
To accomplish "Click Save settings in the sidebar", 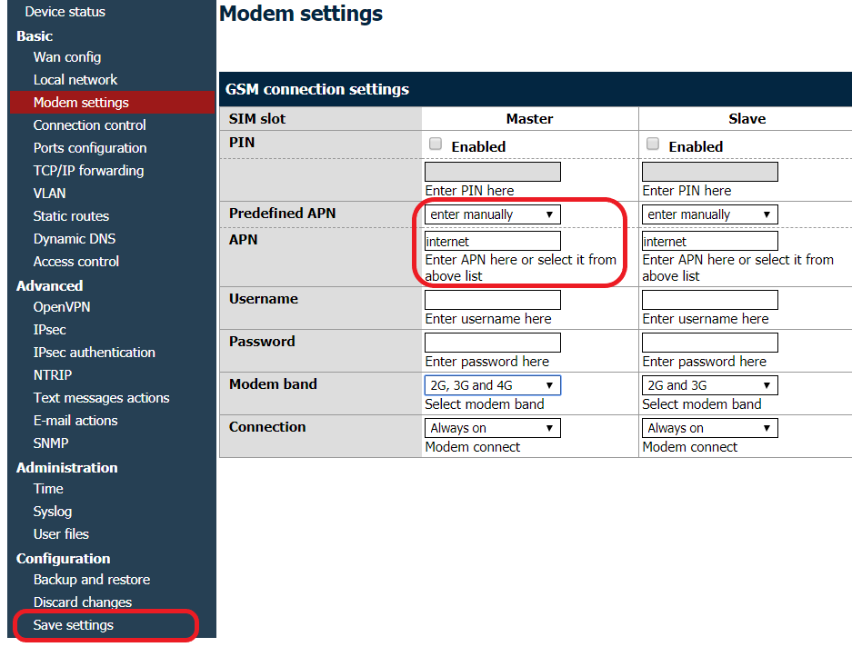I will [74, 625].
